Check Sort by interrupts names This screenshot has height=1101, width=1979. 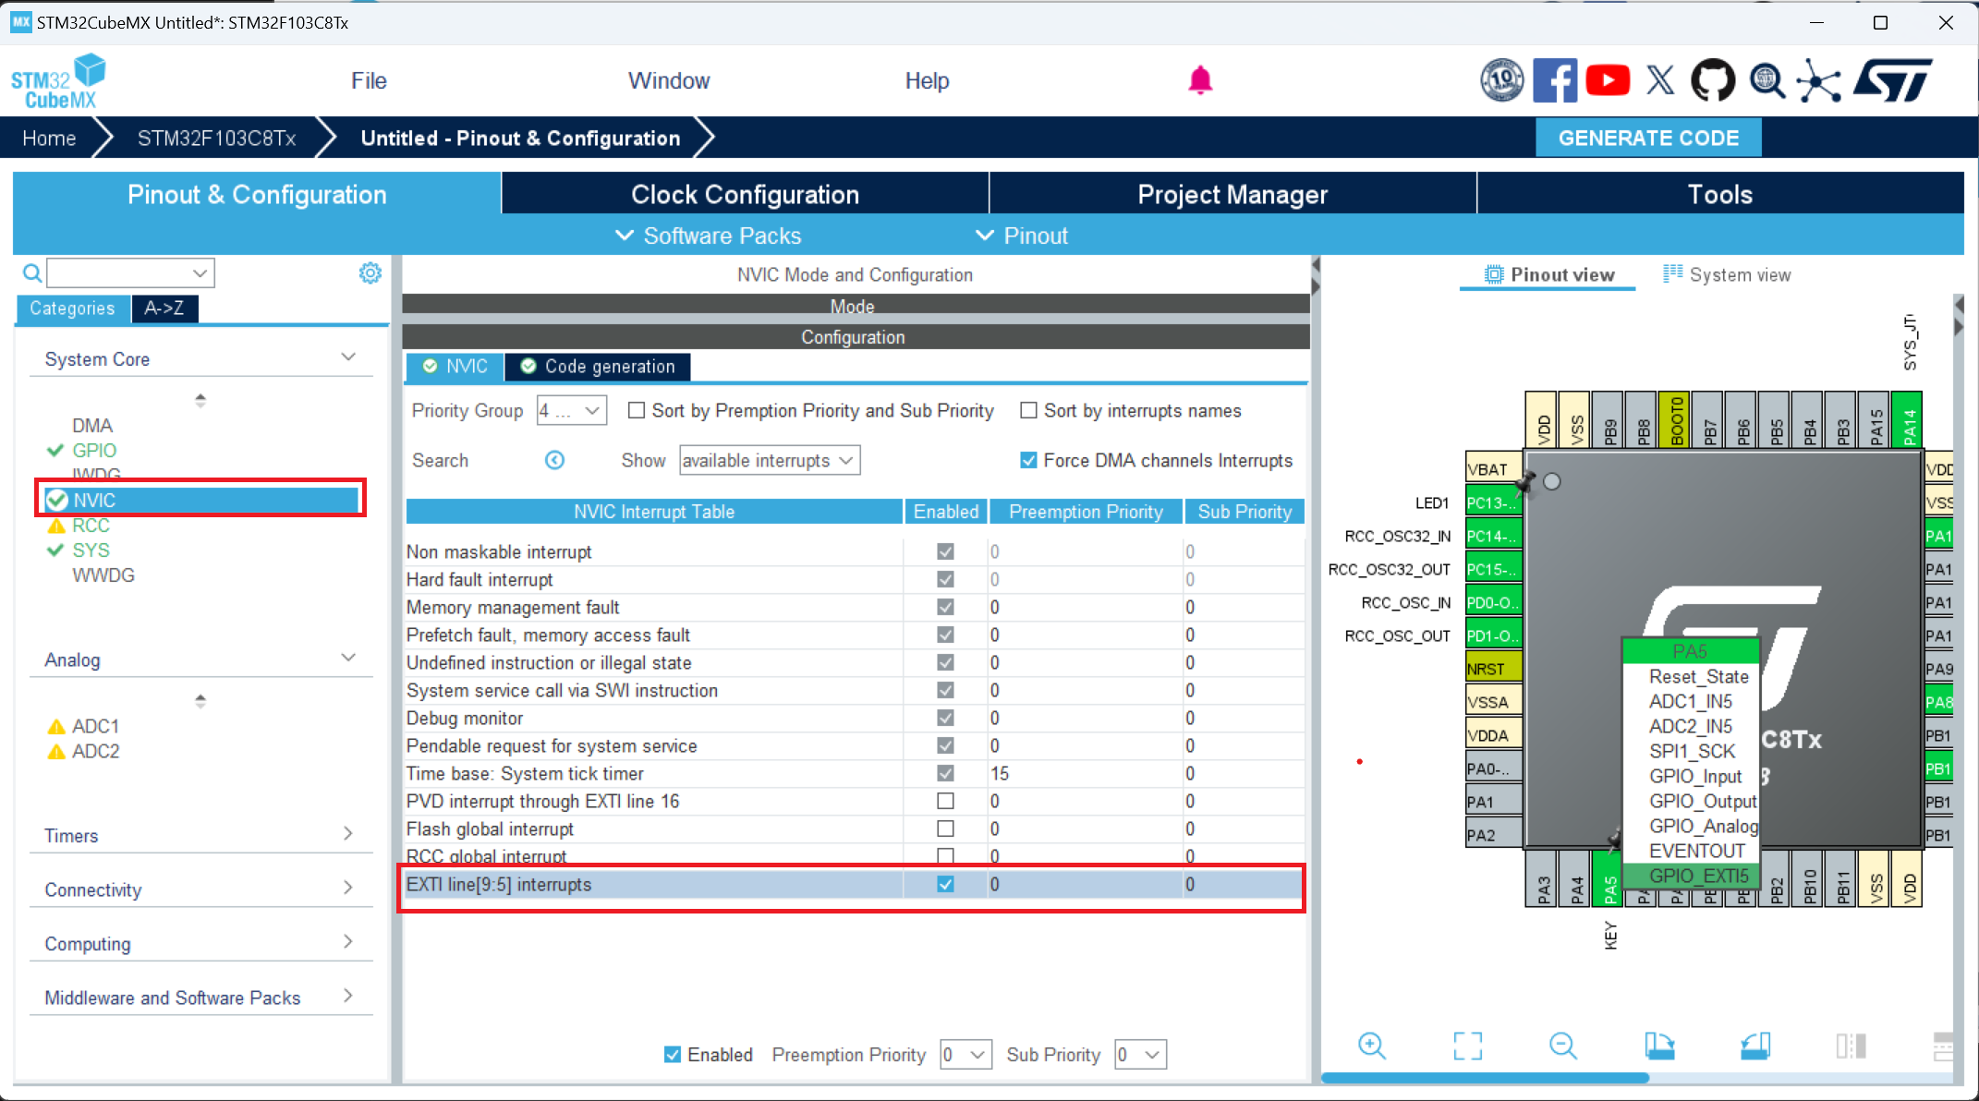(x=1028, y=411)
